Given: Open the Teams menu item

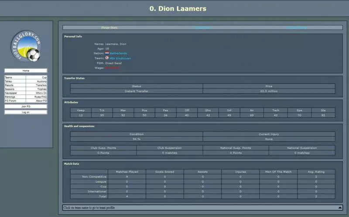Looking at the screenshot, I should (9, 77).
